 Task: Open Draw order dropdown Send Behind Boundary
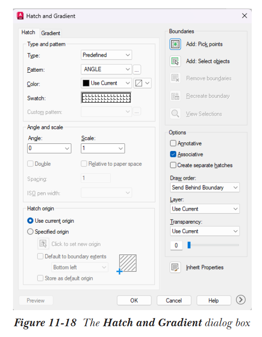point(205,188)
